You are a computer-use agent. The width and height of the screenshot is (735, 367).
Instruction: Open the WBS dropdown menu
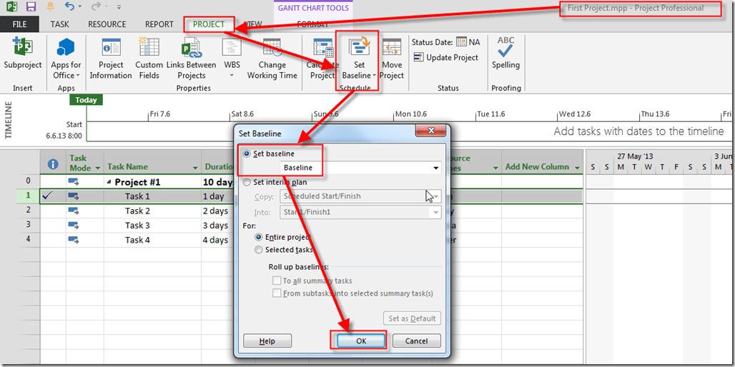point(232,75)
